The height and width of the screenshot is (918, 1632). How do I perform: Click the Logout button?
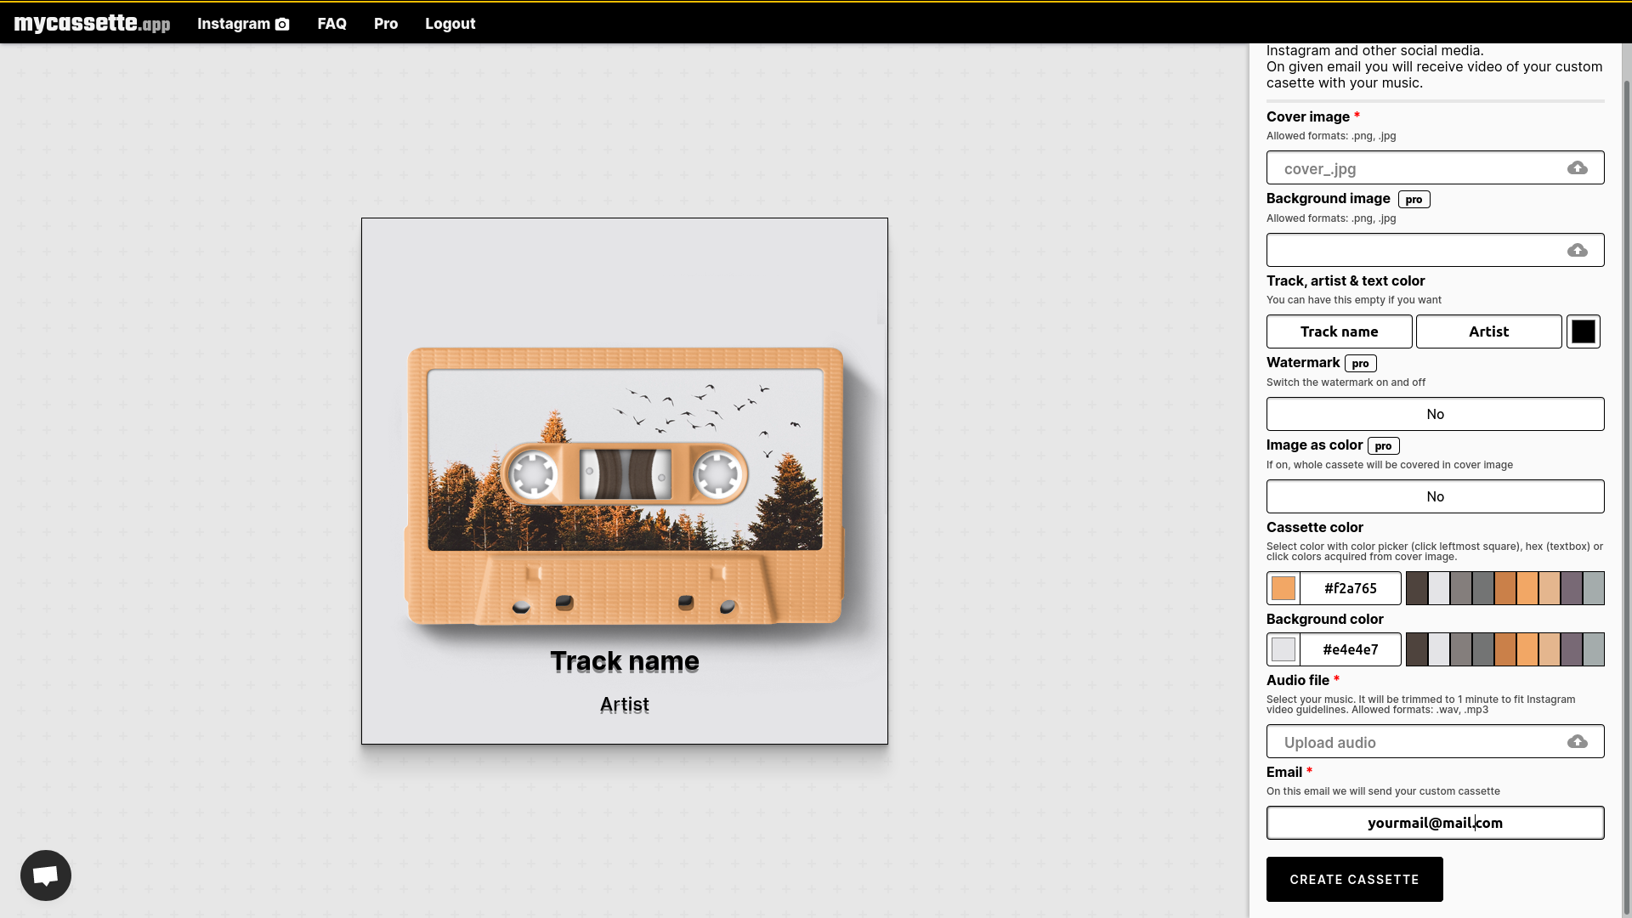point(450,22)
